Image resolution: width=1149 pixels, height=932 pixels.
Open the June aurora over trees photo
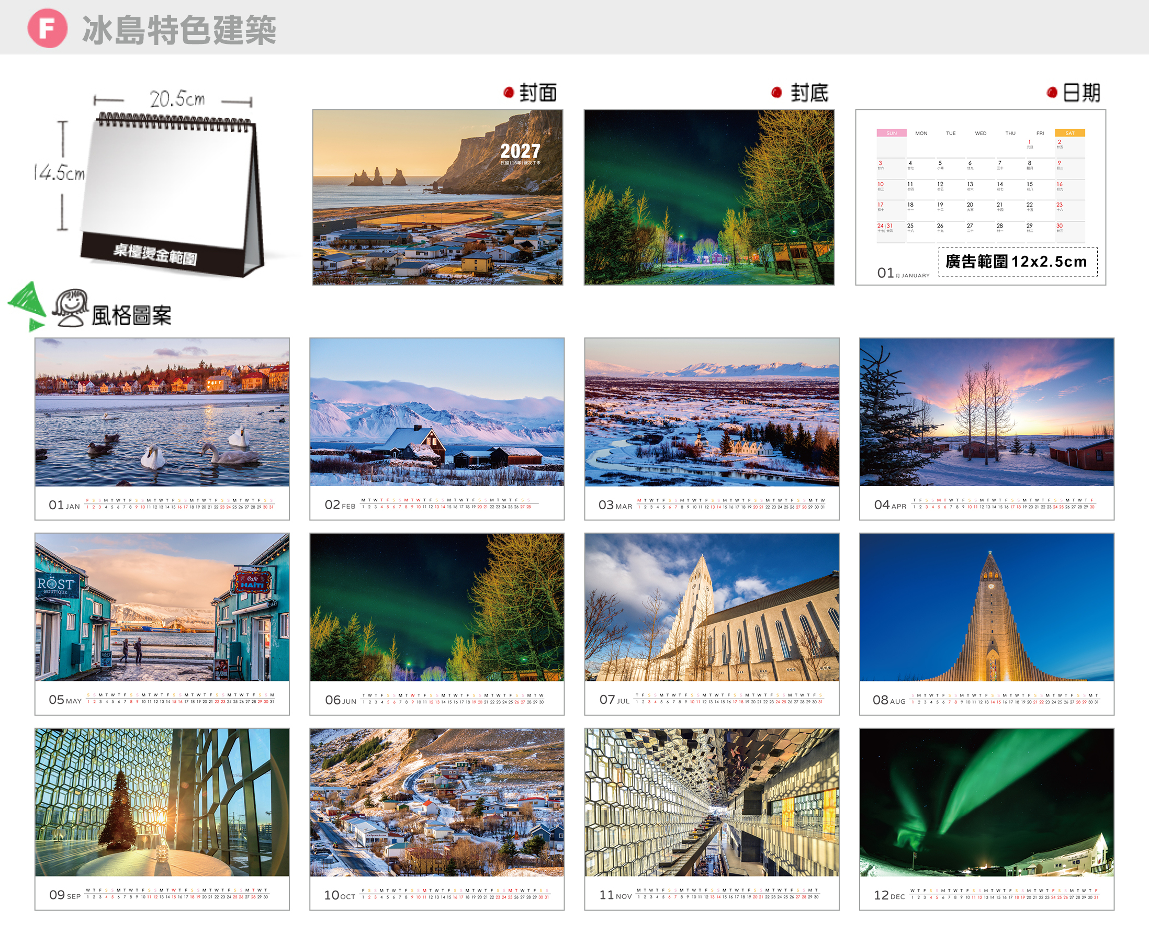point(437,607)
